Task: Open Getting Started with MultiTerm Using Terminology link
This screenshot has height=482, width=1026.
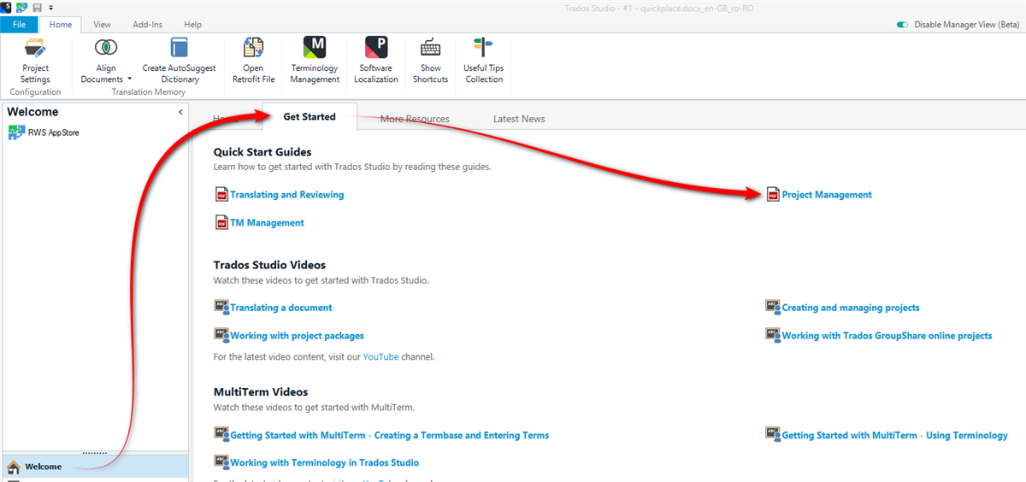Action: coord(895,435)
